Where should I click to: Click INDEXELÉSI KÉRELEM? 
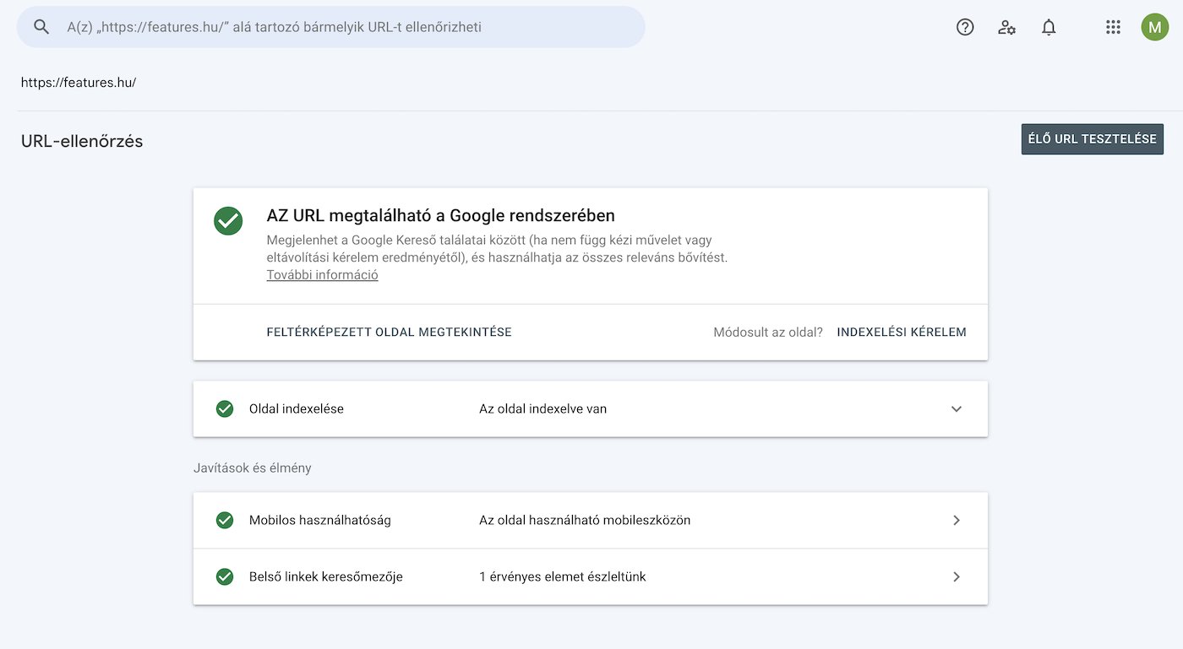click(901, 333)
